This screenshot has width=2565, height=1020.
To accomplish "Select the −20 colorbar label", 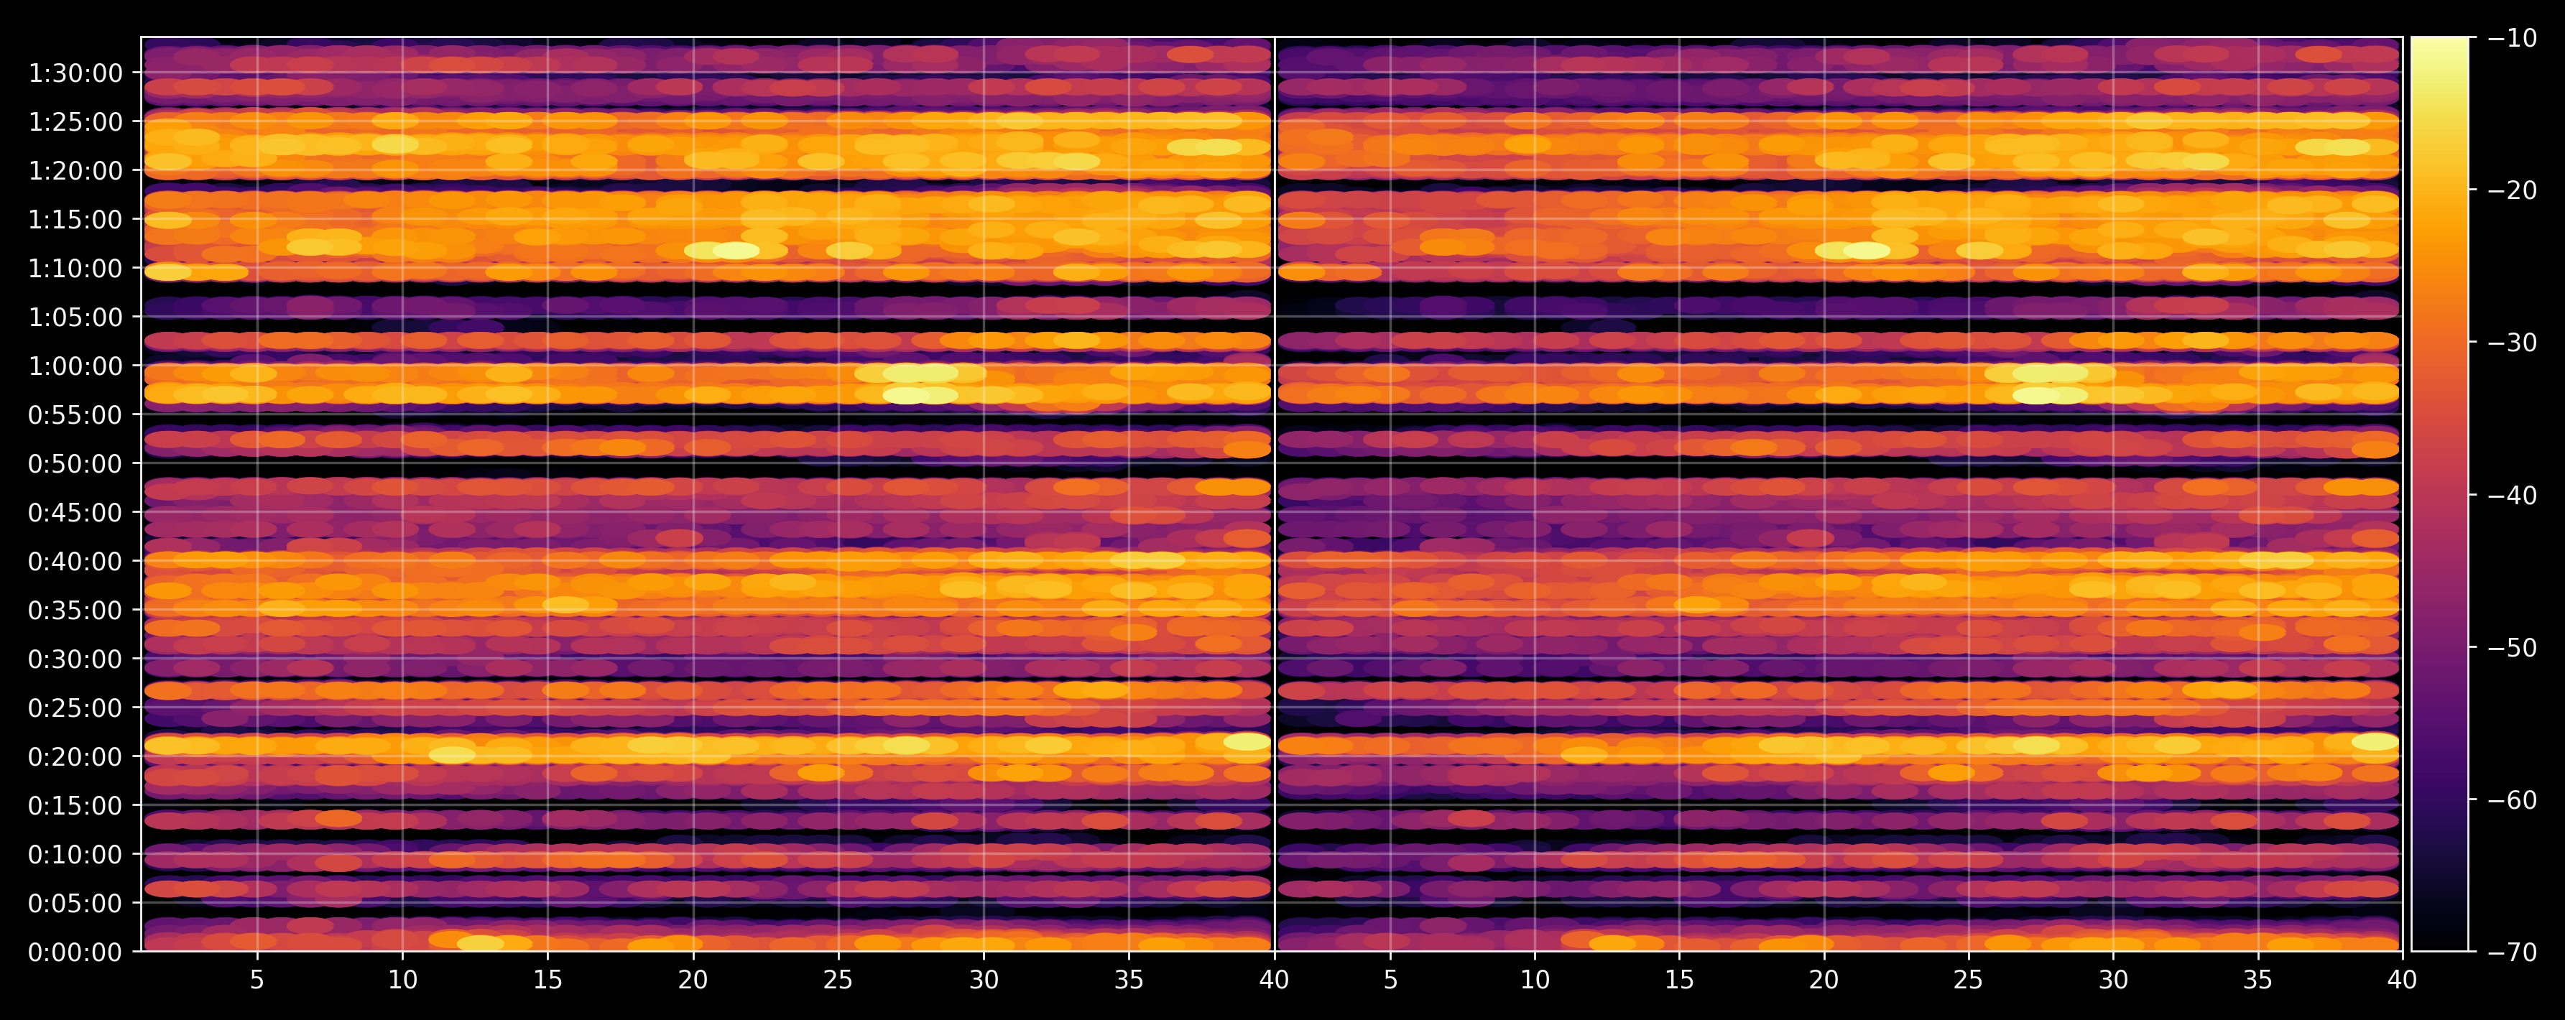I will pyautogui.click(x=2513, y=190).
